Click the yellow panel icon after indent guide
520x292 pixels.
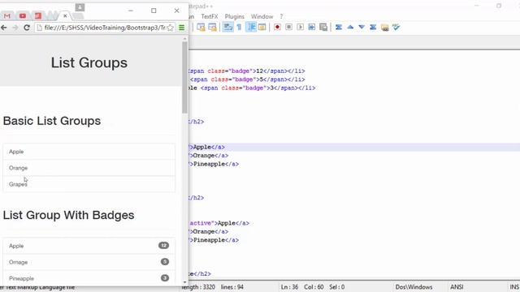click(262, 27)
